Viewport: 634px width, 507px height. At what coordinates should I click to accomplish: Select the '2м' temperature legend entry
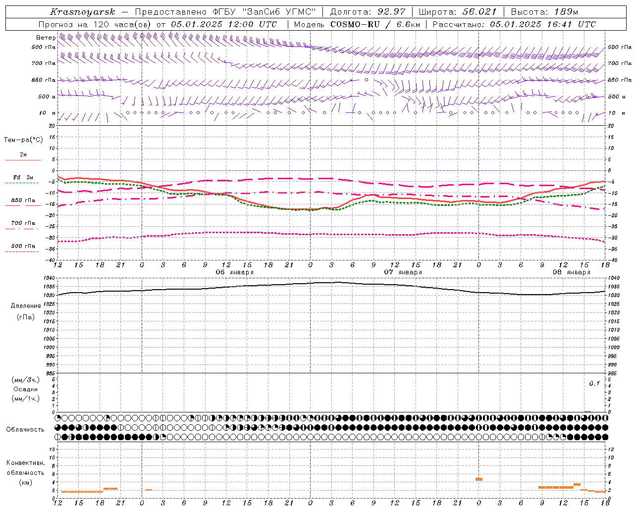[x=23, y=155]
